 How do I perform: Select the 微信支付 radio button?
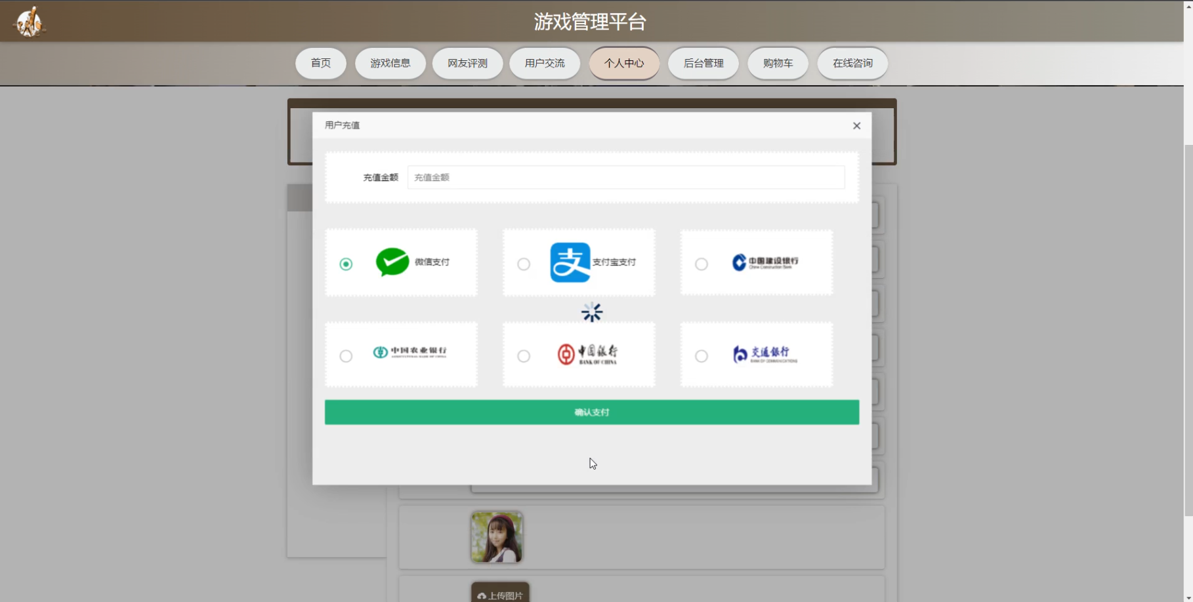(x=346, y=264)
